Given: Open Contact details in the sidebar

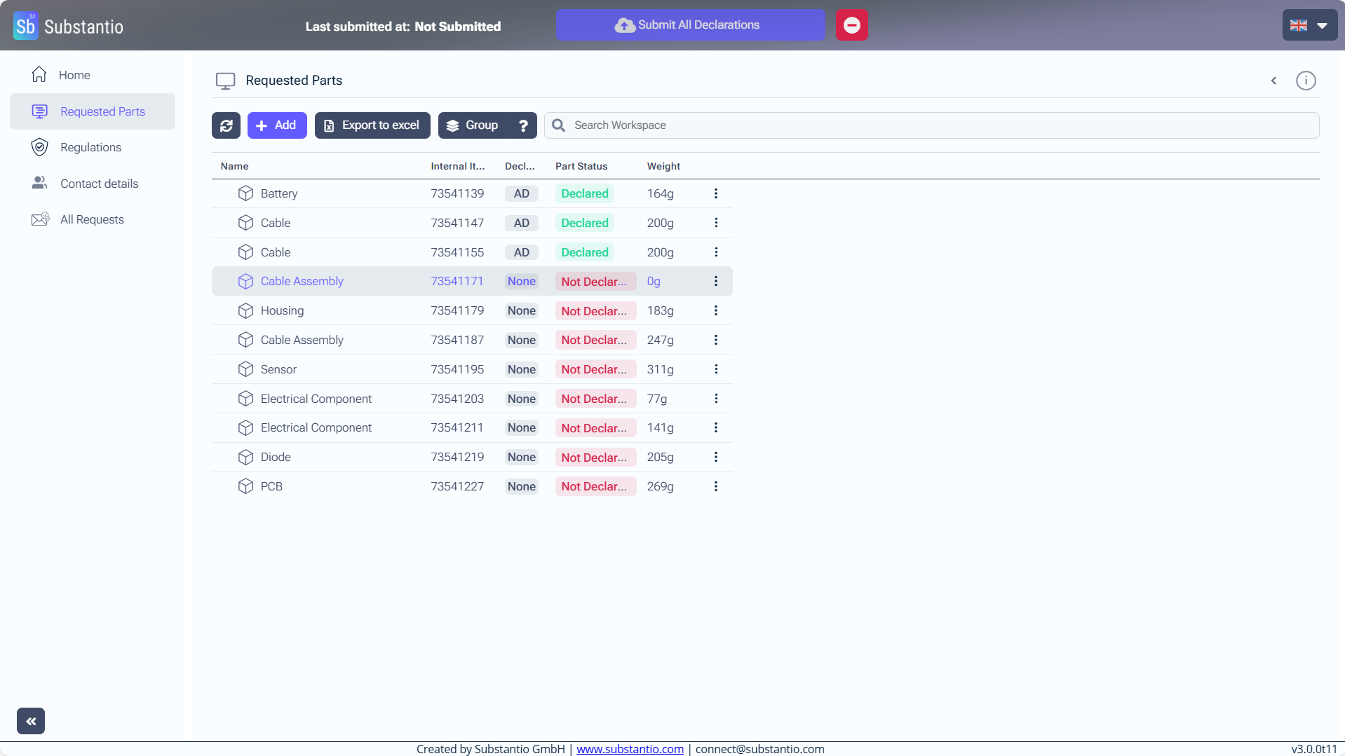Looking at the screenshot, I should 99,184.
